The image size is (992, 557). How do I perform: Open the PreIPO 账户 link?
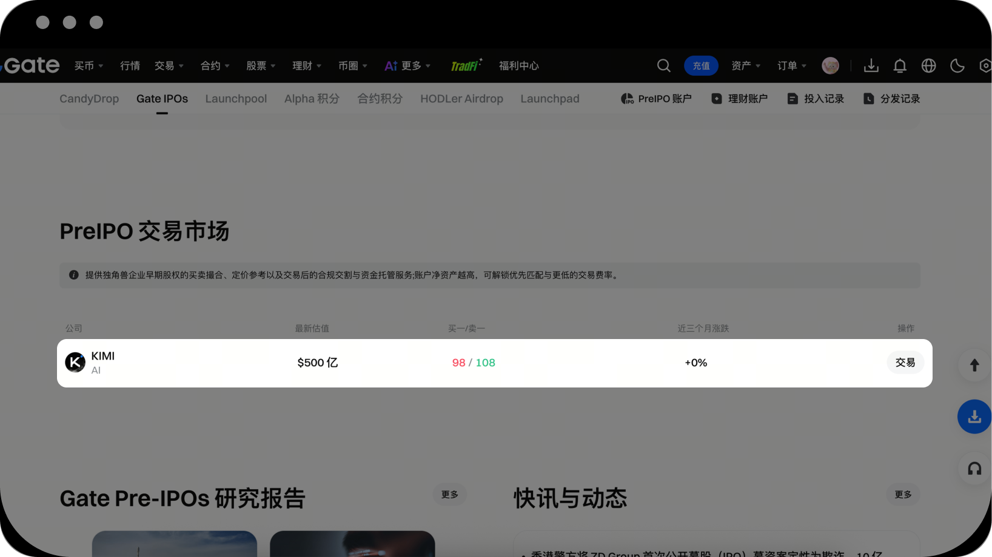[656, 99]
